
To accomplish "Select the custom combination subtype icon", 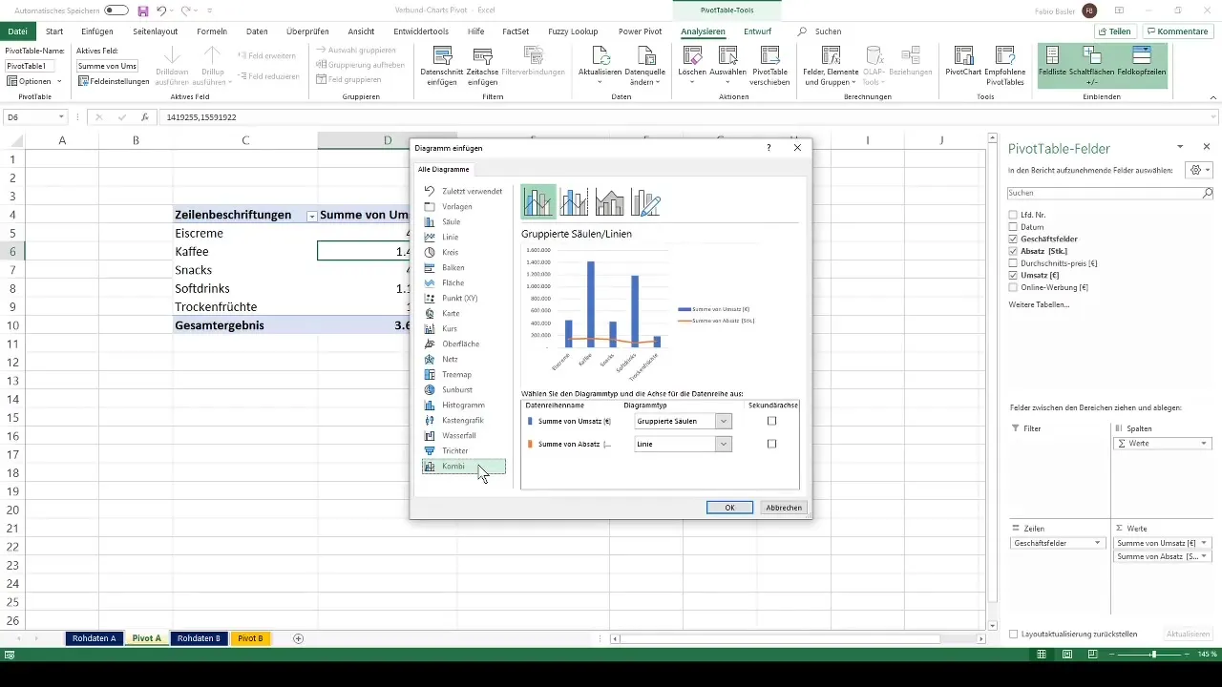I will [646, 202].
